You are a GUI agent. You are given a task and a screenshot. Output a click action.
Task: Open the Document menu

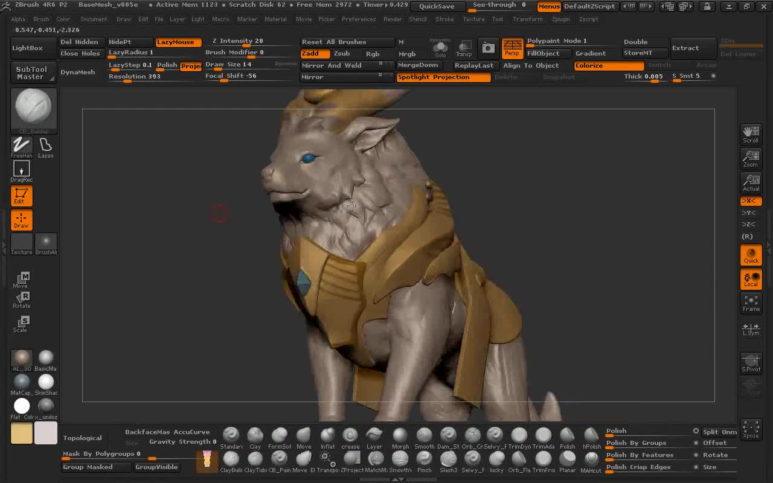(x=94, y=19)
